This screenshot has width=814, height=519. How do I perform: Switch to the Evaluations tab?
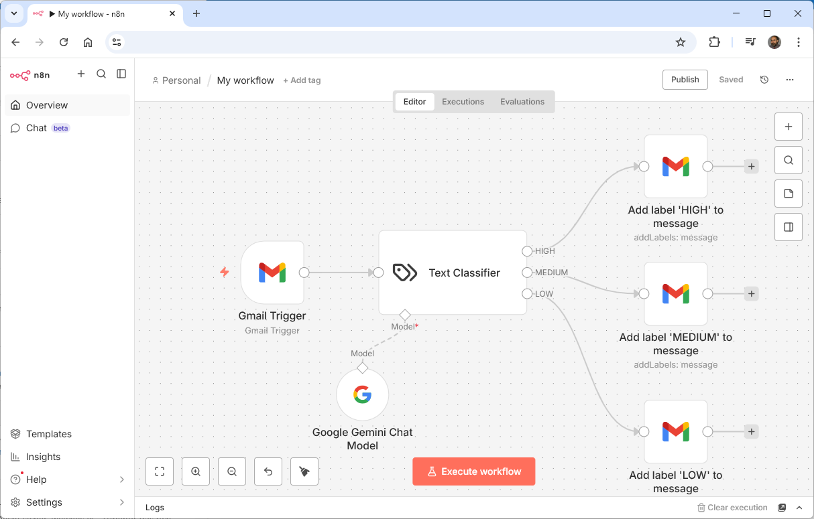522,102
